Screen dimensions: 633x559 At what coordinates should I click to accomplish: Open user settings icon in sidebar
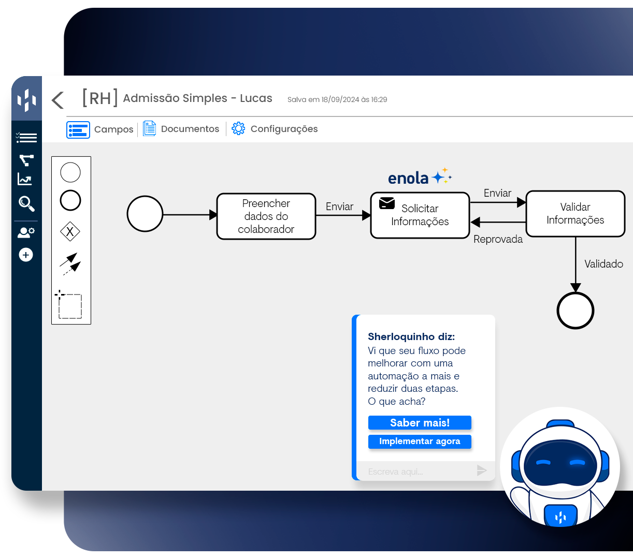click(26, 232)
